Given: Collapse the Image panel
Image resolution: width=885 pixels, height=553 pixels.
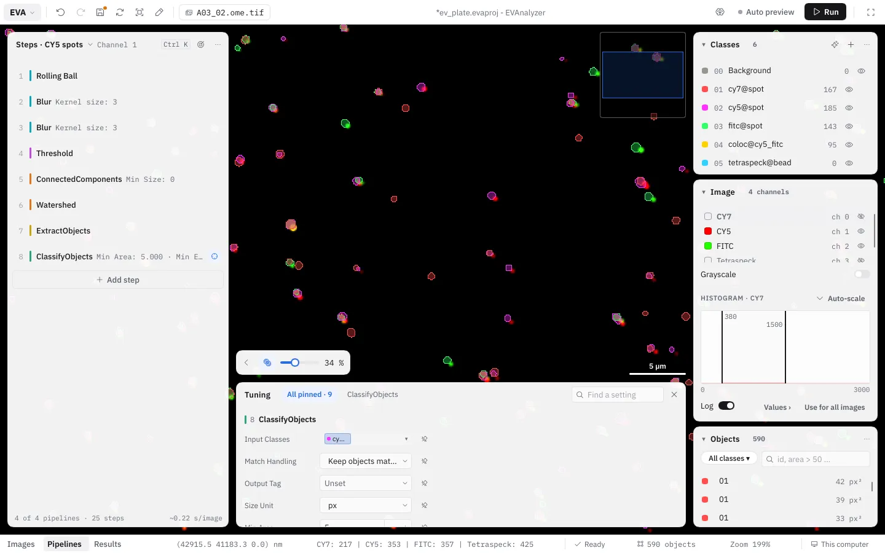Looking at the screenshot, I should tap(704, 192).
